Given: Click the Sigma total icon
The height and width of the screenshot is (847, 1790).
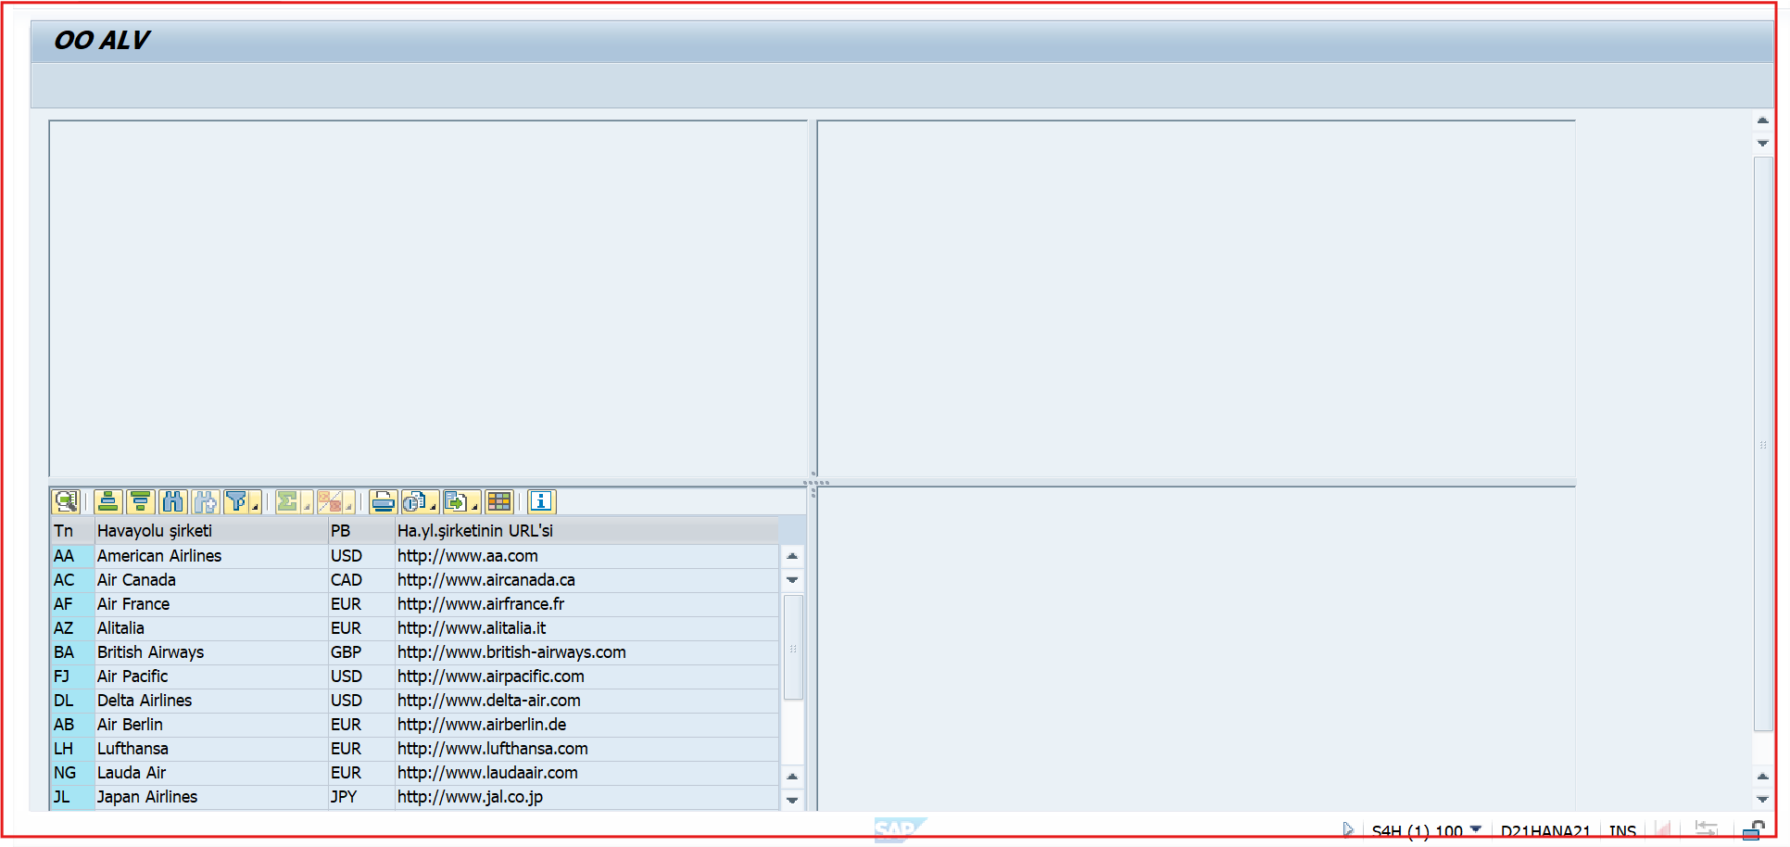Looking at the screenshot, I should coord(288,501).
